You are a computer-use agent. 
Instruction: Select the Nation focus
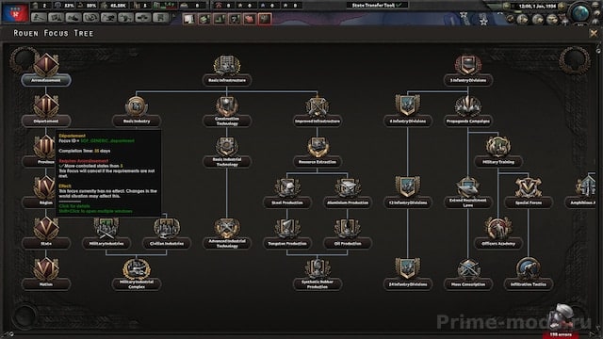46,274
